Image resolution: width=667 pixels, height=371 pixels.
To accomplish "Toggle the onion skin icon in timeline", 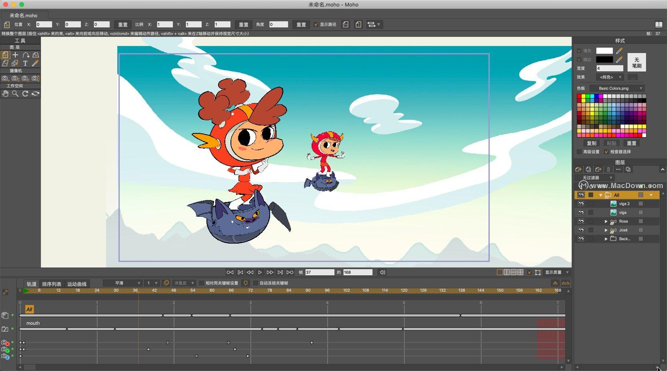I will (x=167, y=283).
